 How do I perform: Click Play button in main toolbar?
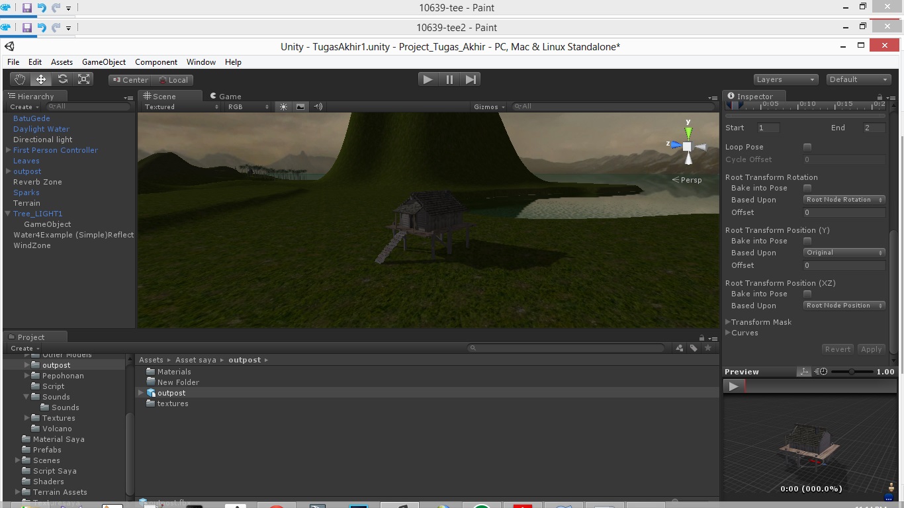[x=428, y=79]
